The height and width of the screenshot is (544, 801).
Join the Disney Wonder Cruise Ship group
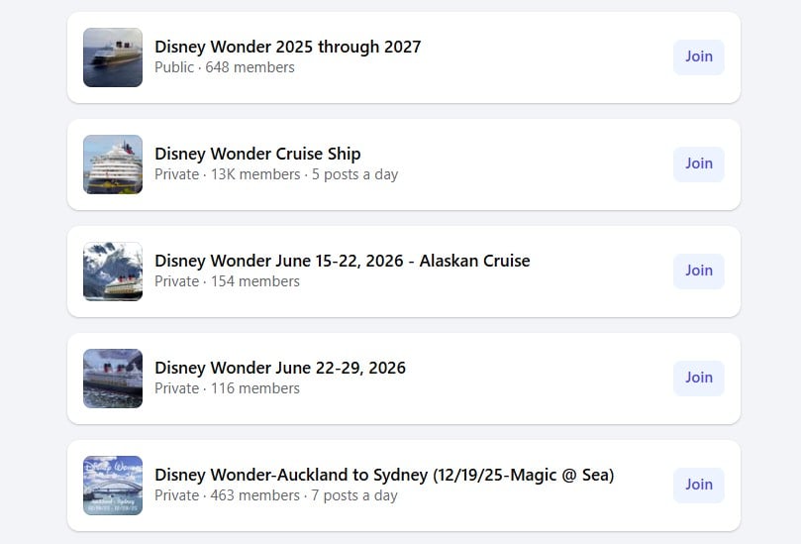pyautogui.click(x=698, y=163)
